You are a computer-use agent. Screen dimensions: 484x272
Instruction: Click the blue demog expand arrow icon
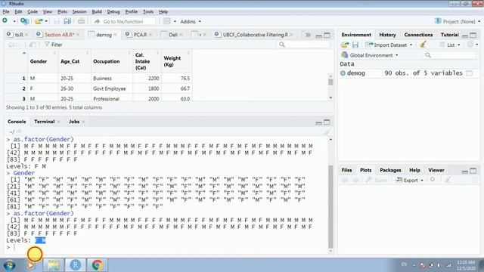click(x=343, y=73)
